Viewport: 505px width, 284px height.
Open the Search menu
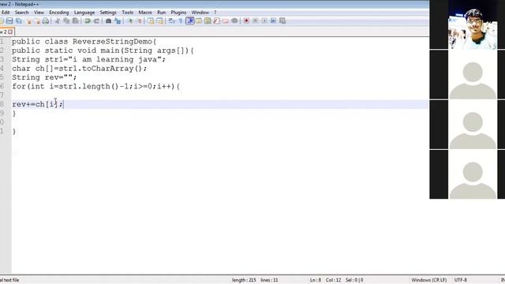point(21,13)
